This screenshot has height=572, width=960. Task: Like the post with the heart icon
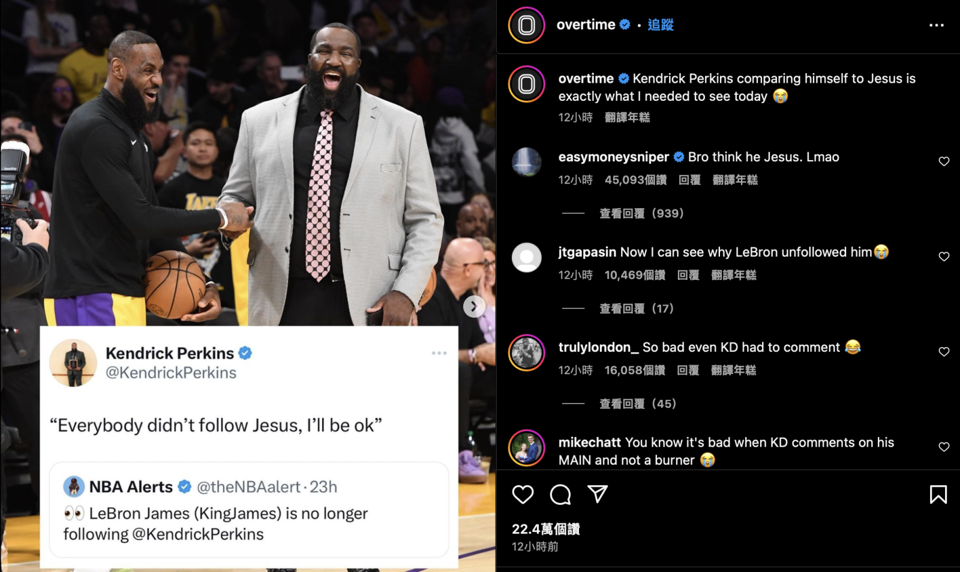(523, 495)
